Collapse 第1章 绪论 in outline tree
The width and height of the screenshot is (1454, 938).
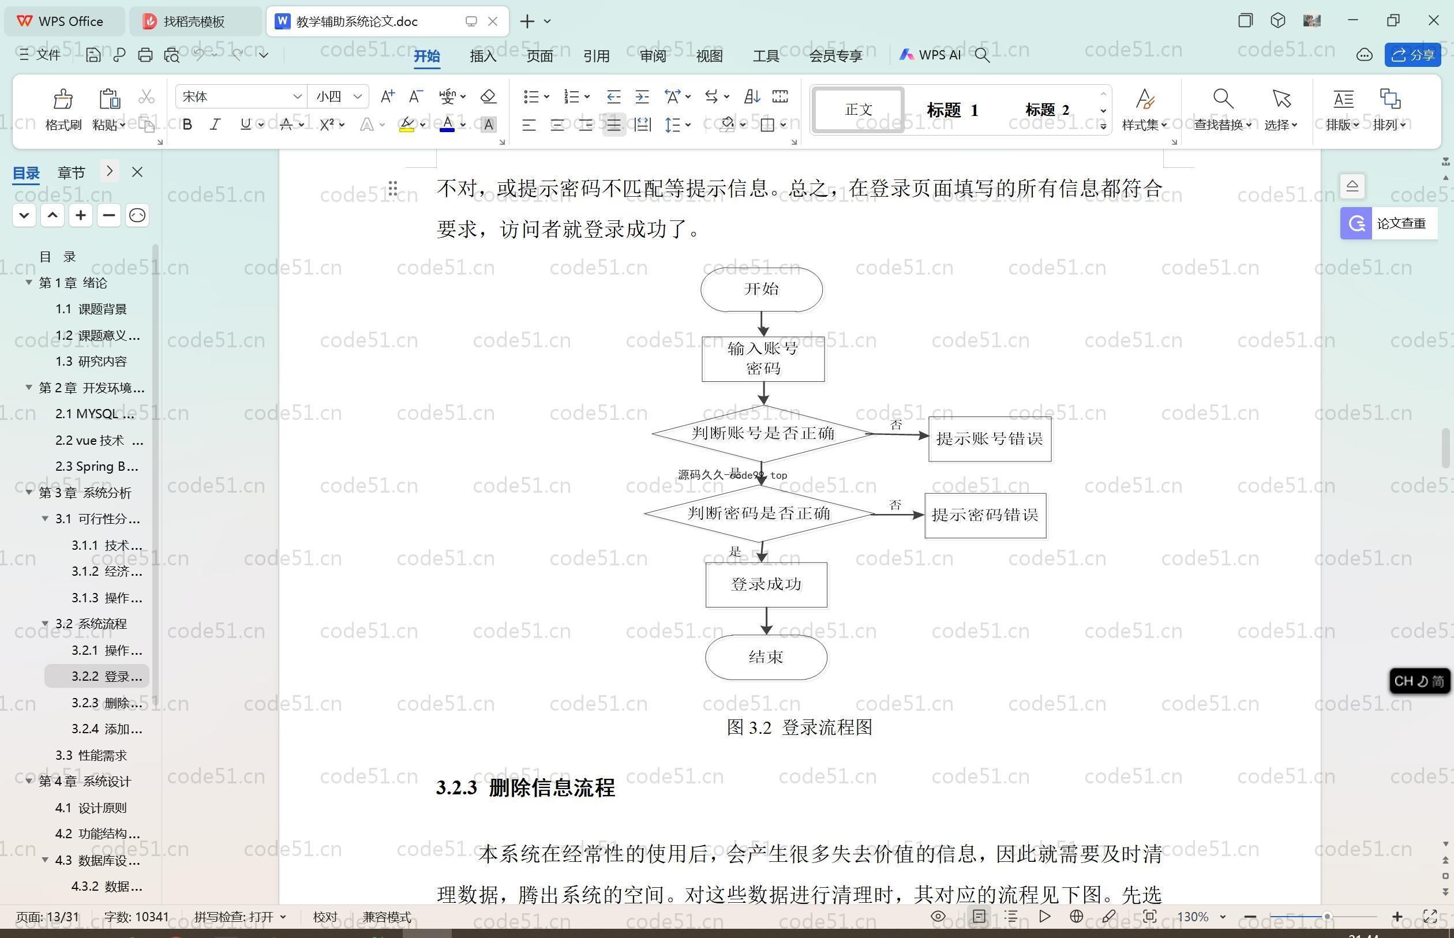pos(29,282)
